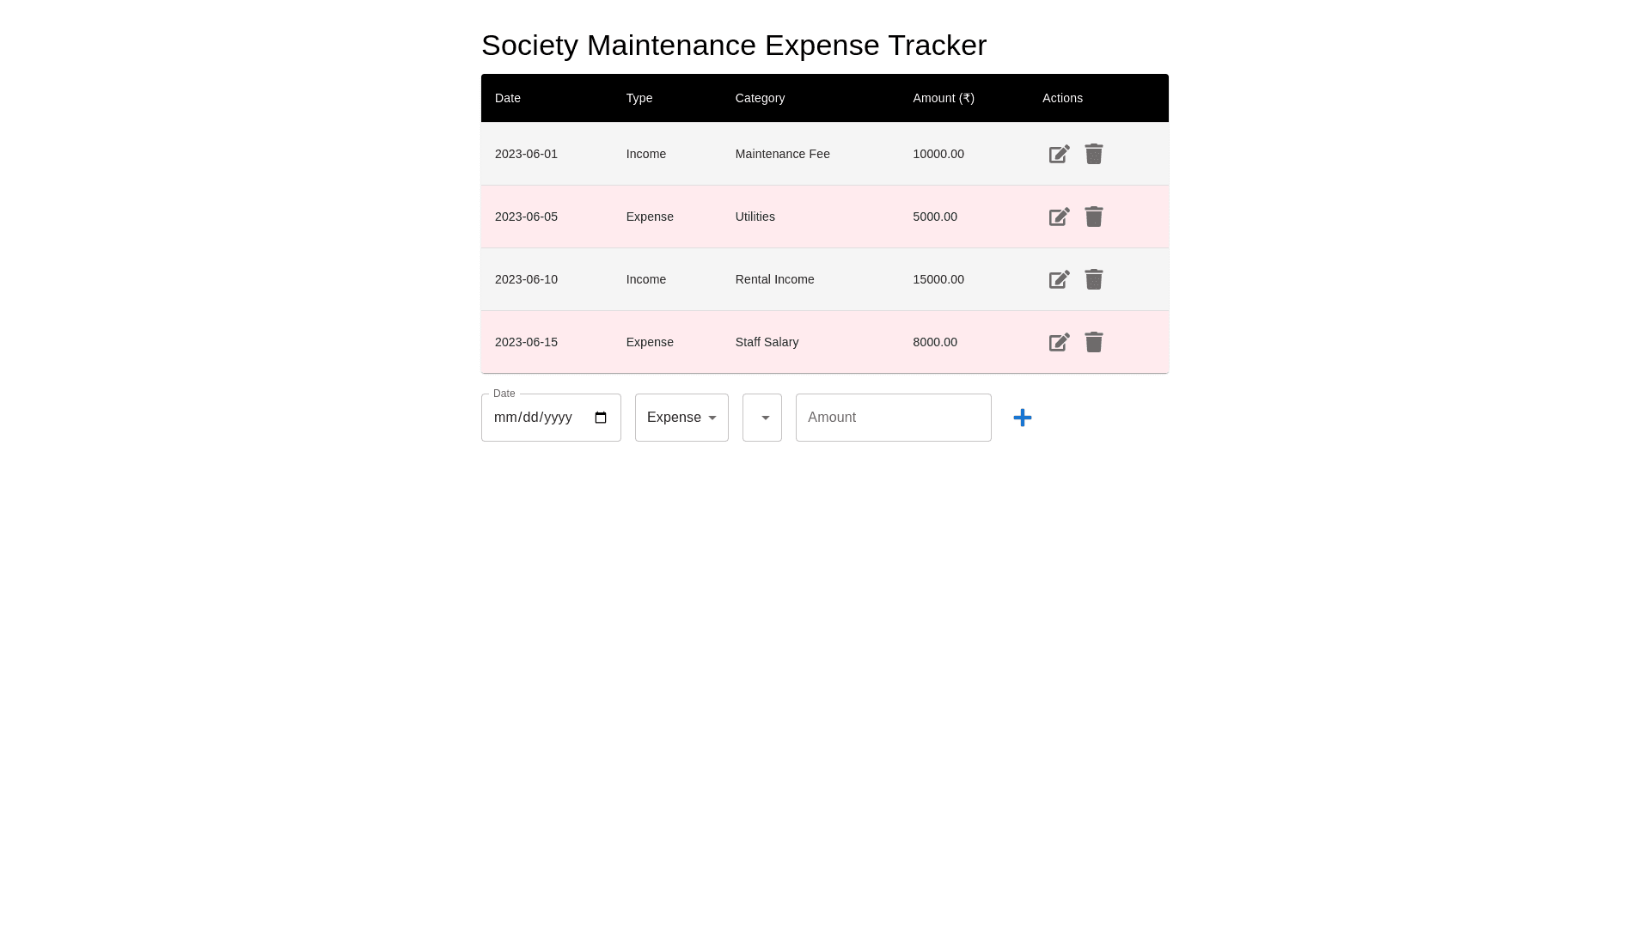Delete the Maintenance Fee entry
The height and width of the screenshot is (928, 1650).
[1093, 154]
